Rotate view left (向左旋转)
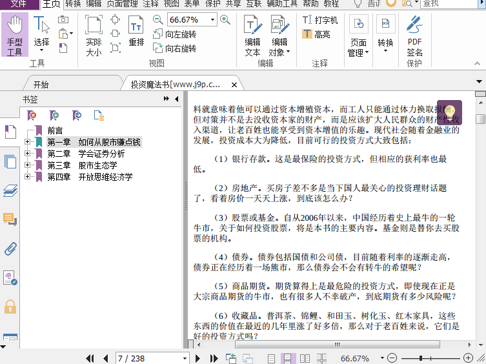Image resolution: width=486 pixels, height=364 pixels. (175, 34)
